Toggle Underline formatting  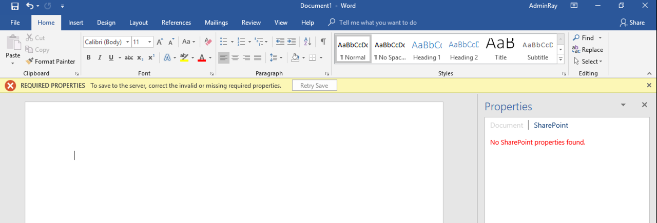click(x=111, y=57)
